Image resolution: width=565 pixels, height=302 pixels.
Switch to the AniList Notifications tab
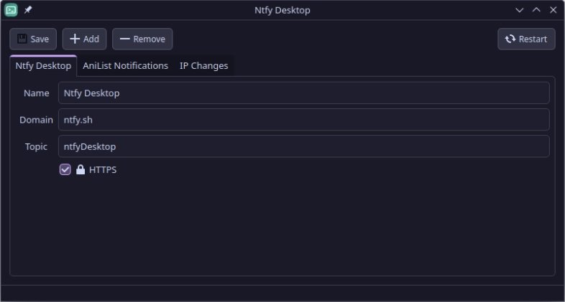125,65
